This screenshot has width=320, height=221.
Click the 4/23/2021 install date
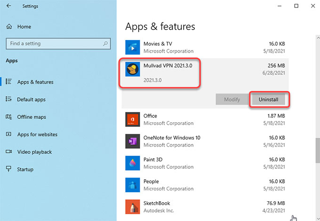pyautogui.click(x=274, y=211)
